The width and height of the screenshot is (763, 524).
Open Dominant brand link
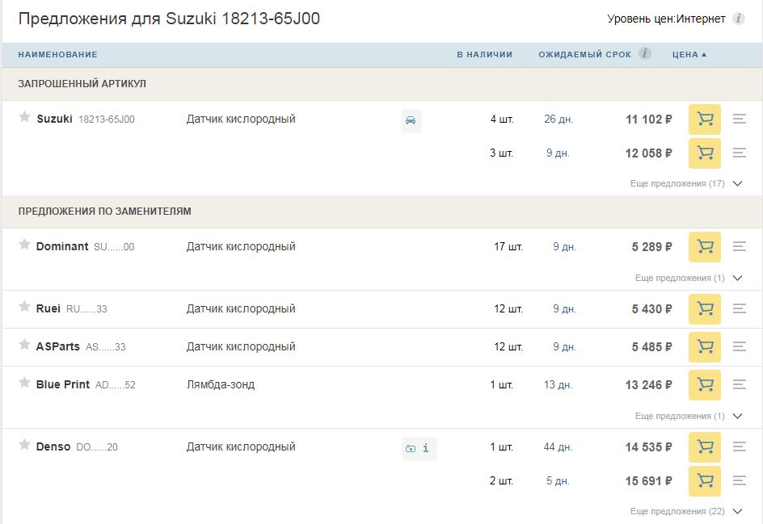[62, 246]
